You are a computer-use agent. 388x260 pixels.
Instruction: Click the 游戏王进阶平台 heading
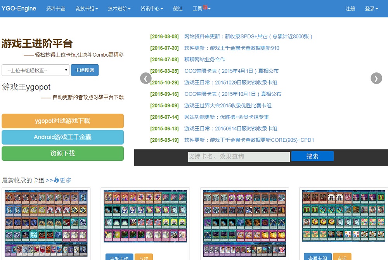point(37,43)
